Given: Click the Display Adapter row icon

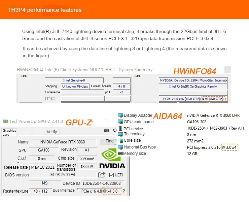Looking at the screenshot, I should coord(120,115).
